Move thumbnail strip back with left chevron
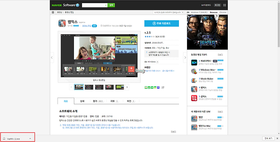The image size is (280, 142). click(x=71, y=87)
